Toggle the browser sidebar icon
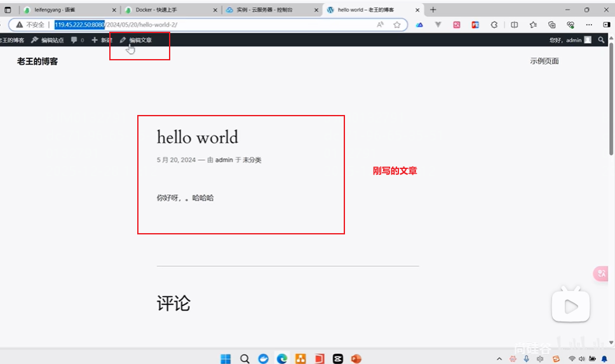 point(607,25)
